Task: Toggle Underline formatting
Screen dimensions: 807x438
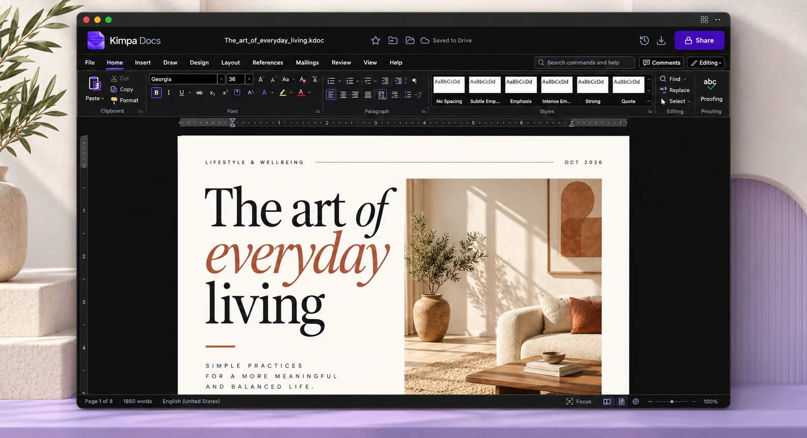Action: pos(182,92)
